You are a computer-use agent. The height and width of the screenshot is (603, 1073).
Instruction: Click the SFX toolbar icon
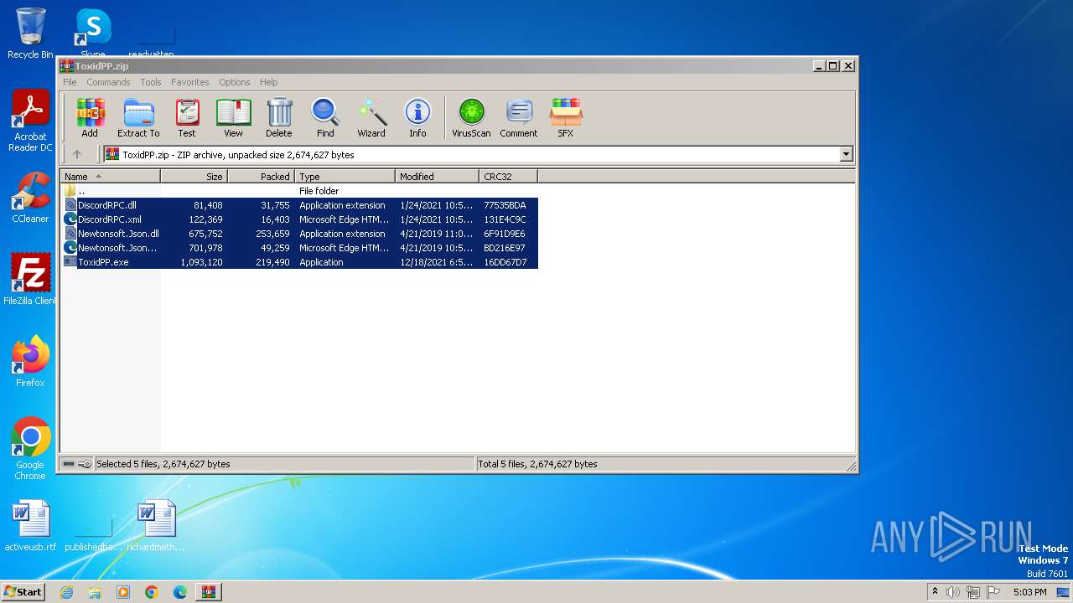[x=566, y=117]
